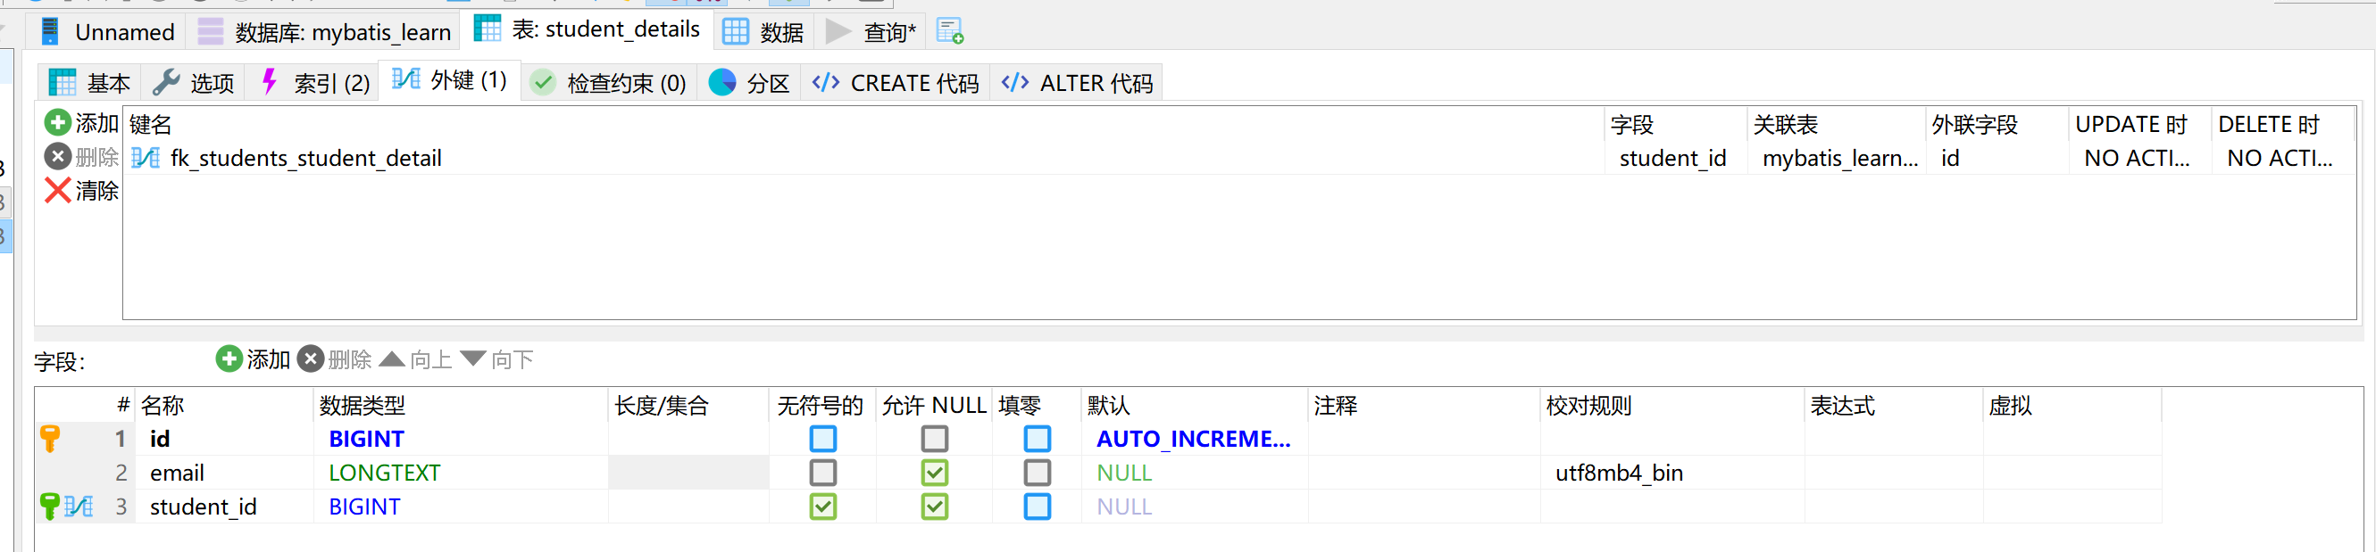Open the 数据 data tab
Image resolution: width=2376 pixels, height=552 pixels.
click(x=763, y=32)
